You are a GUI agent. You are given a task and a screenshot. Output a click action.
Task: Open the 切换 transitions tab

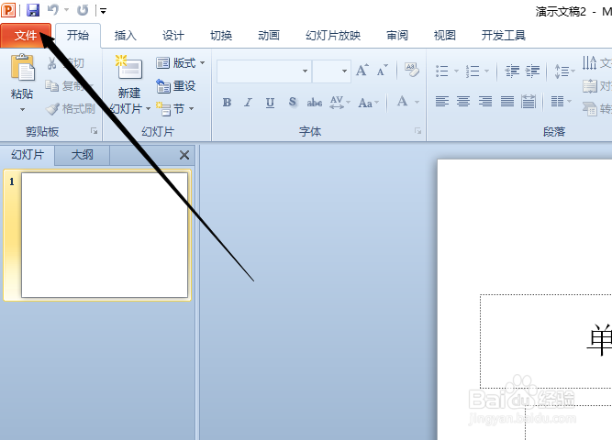(x=221, y=36)
